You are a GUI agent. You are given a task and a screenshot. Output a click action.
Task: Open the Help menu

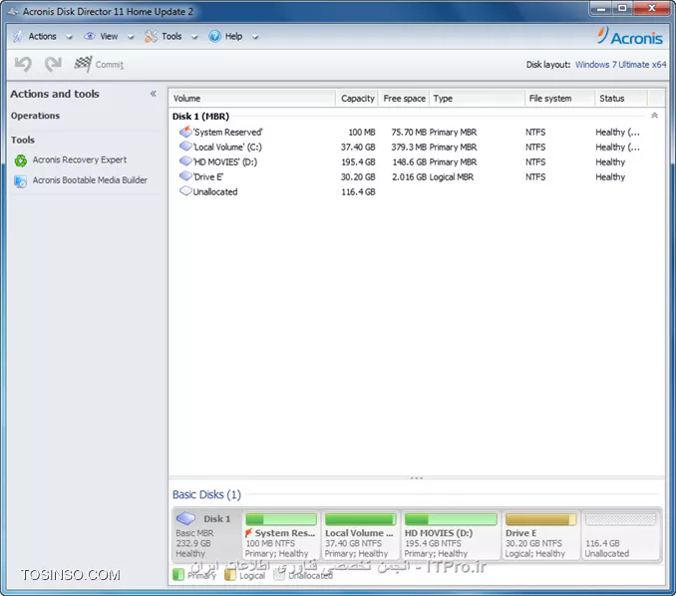click(x=233, y=37)
